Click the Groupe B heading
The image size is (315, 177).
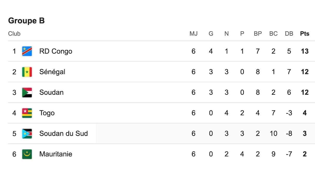point(26,21)
